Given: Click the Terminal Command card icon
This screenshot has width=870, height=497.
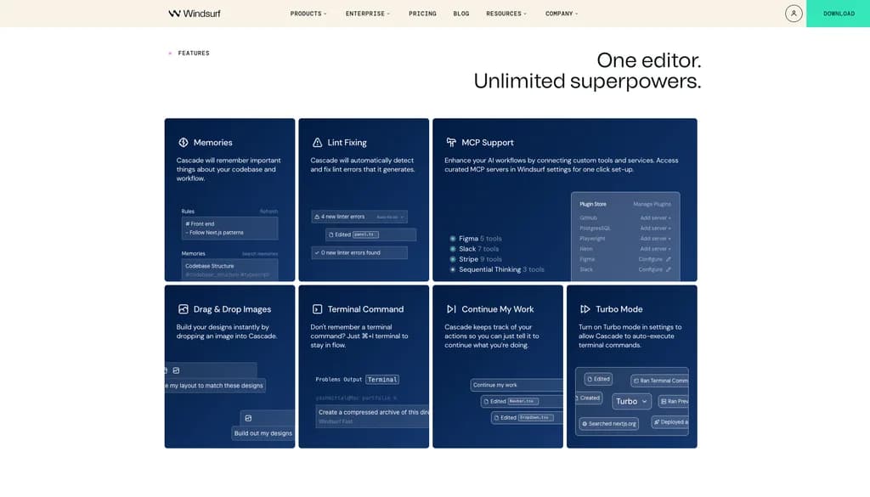Looking at the screenshot, I should click(x=318, y=309).
